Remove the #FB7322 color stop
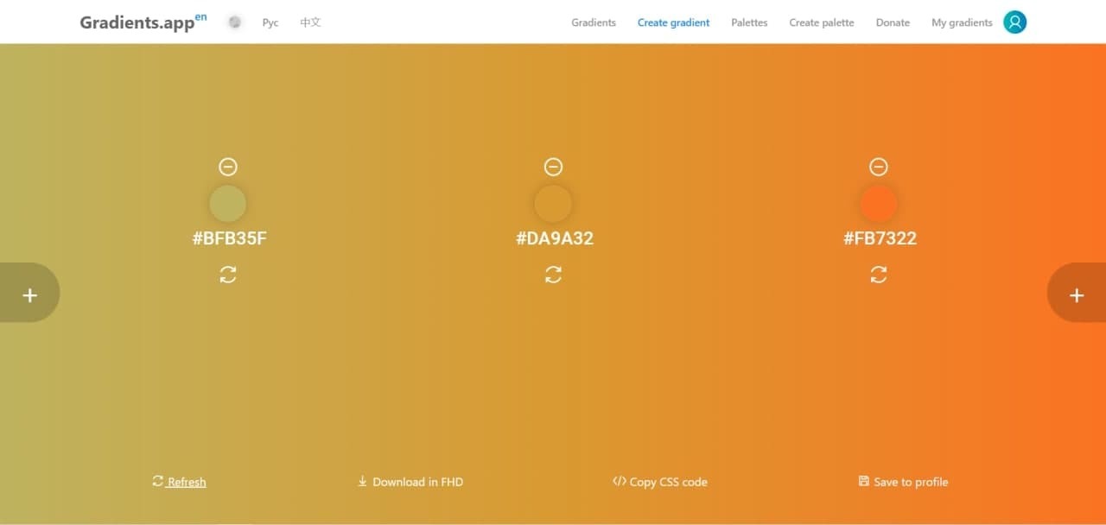This screenshot has height=525, width=1106. (878, 167)
